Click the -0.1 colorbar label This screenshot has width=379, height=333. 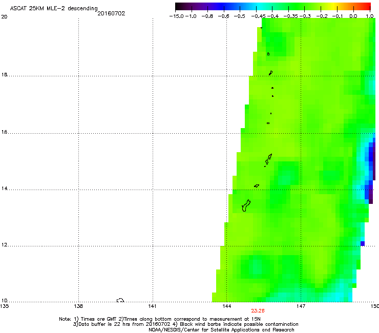(338, 16)
